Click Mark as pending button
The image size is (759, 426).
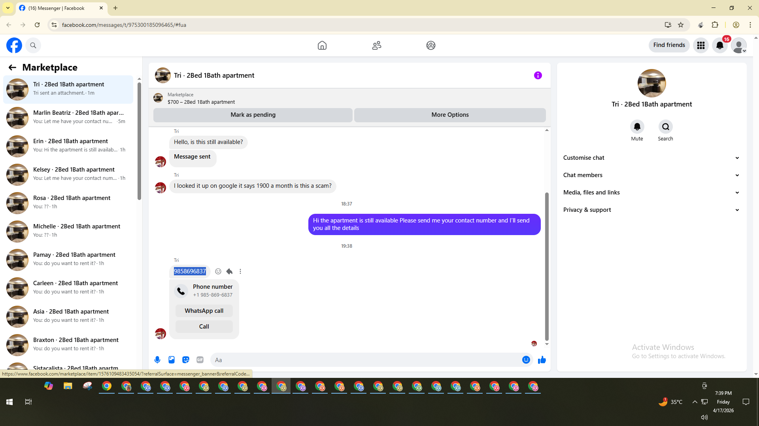[253, 115]
